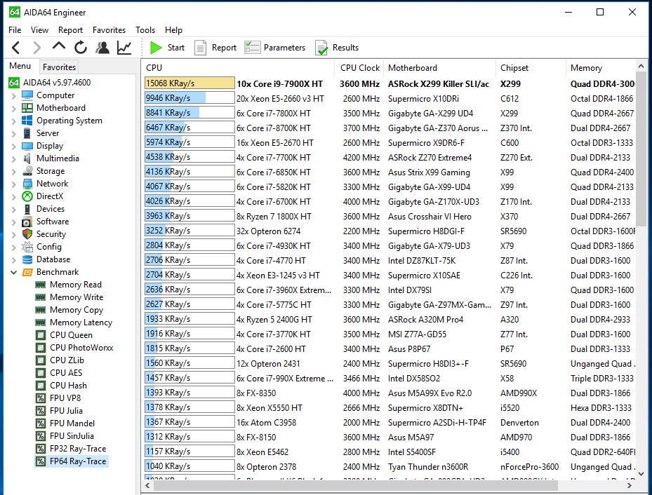Open benchmark Parameters

[275, 48]
